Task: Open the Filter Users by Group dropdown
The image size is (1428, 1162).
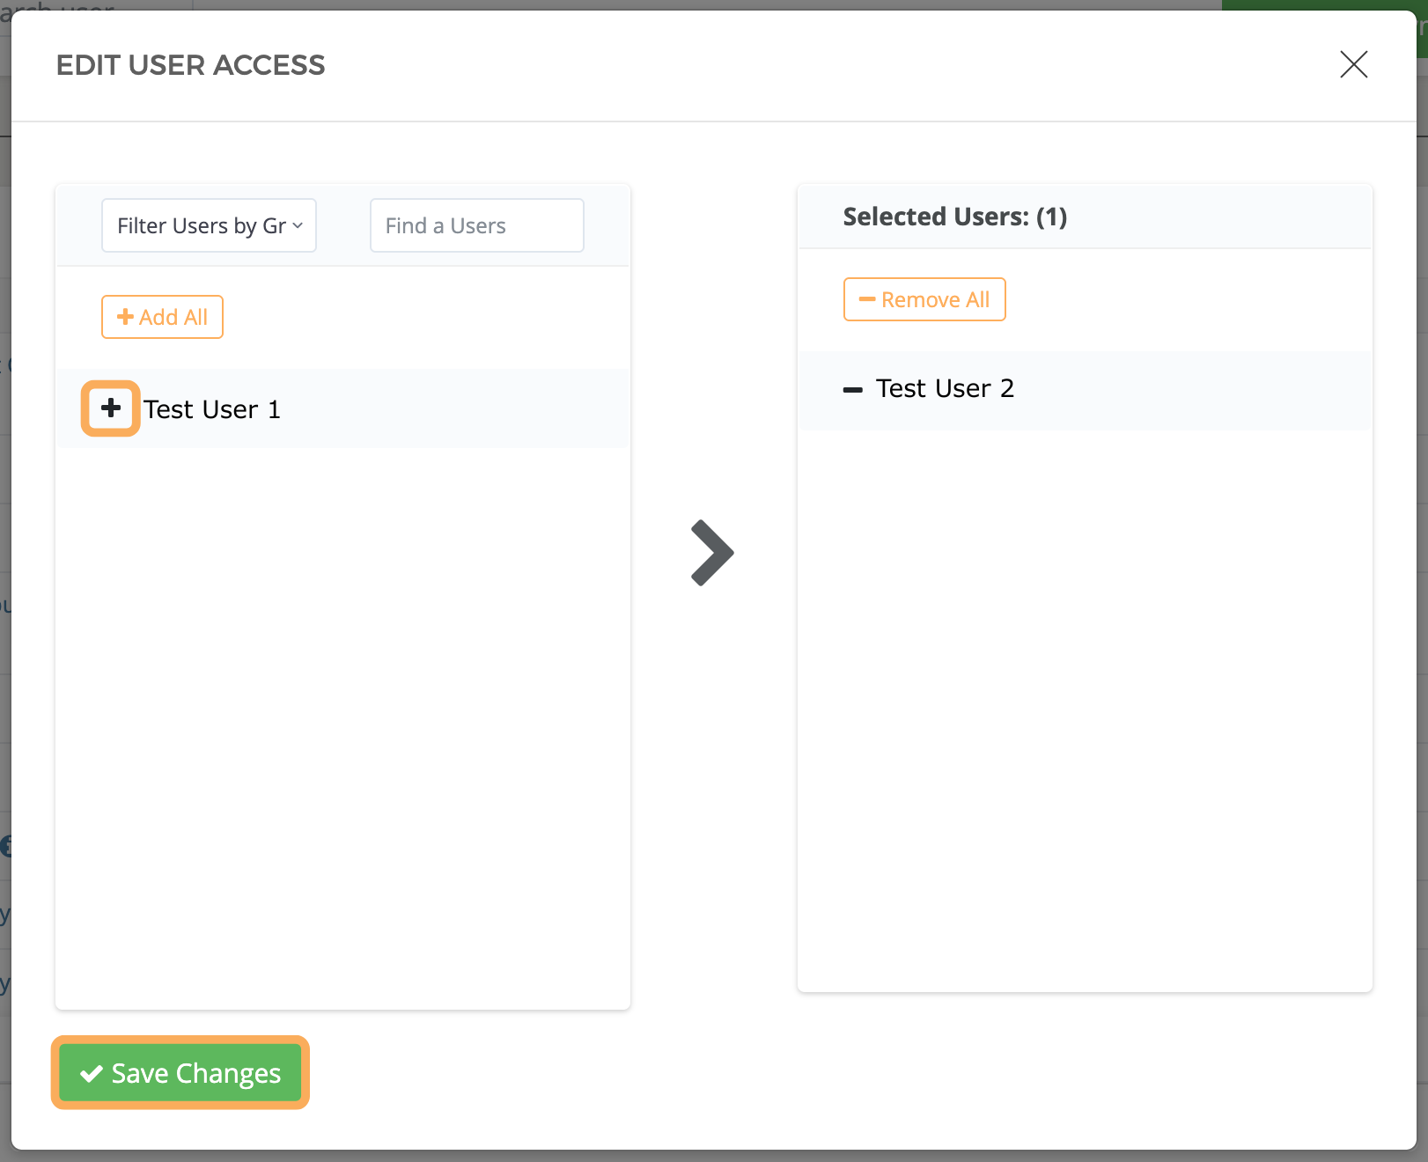Action: click(x=208, y=225)
